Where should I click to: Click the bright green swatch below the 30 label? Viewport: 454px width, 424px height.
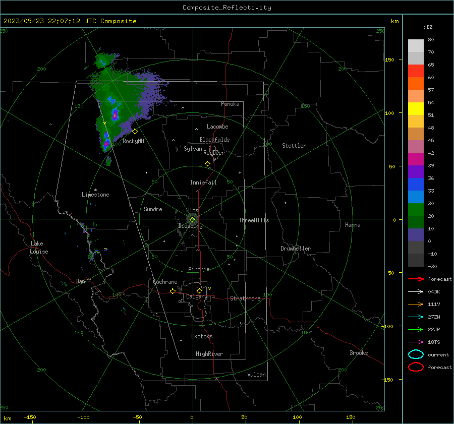point(416,210)
